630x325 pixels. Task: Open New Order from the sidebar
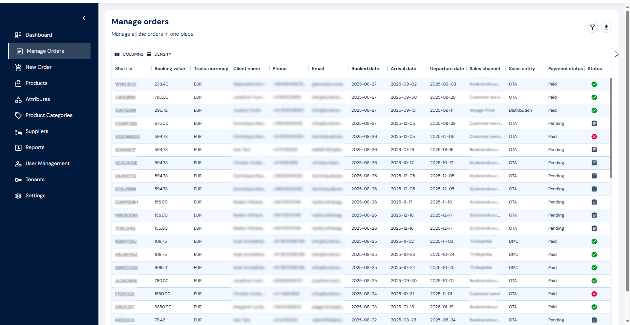coord(38,67)
